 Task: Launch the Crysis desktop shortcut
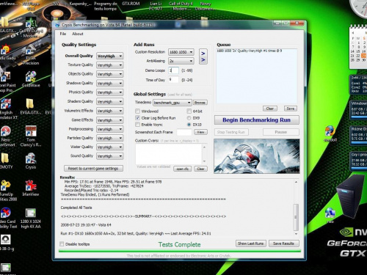click(31, 161)
